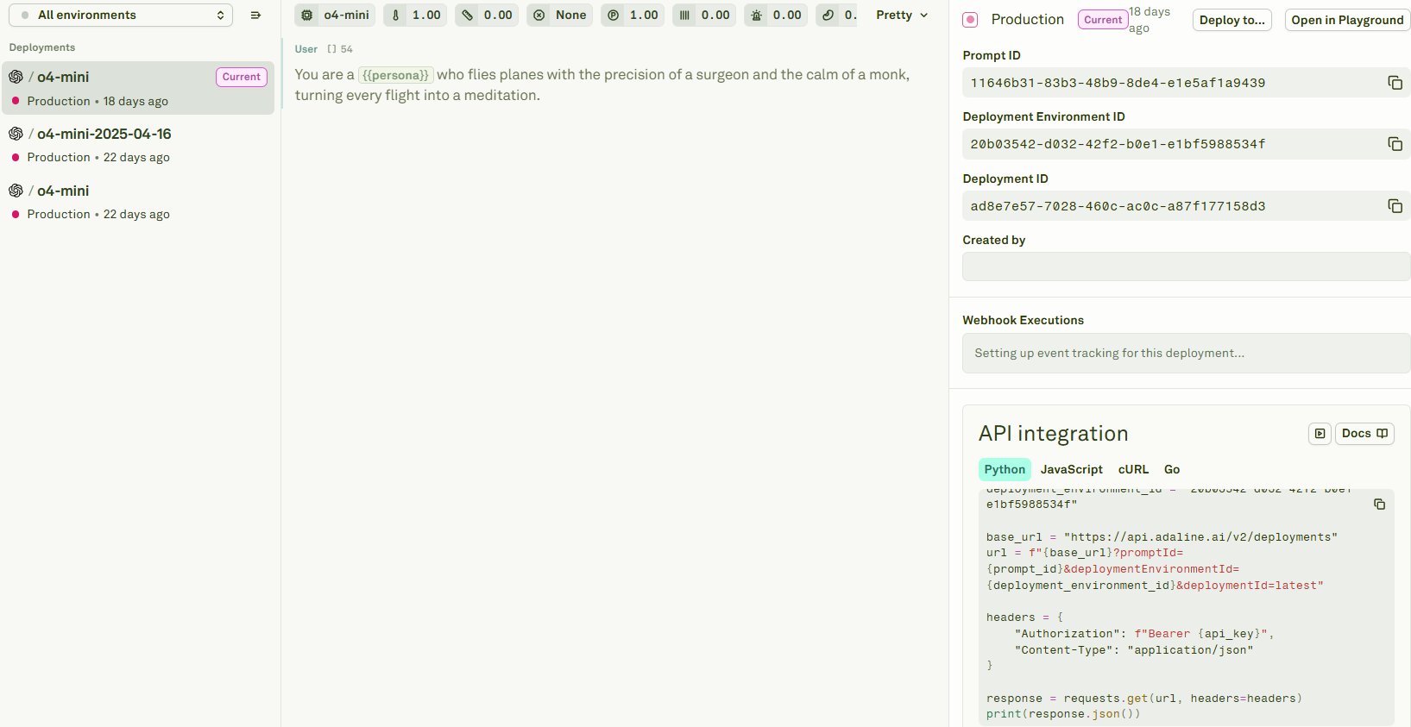Click the last parameter swirl icon in the toolbar
Image resolution: width=1411 pixels, height=727 pixels.
tap(828, 15)
